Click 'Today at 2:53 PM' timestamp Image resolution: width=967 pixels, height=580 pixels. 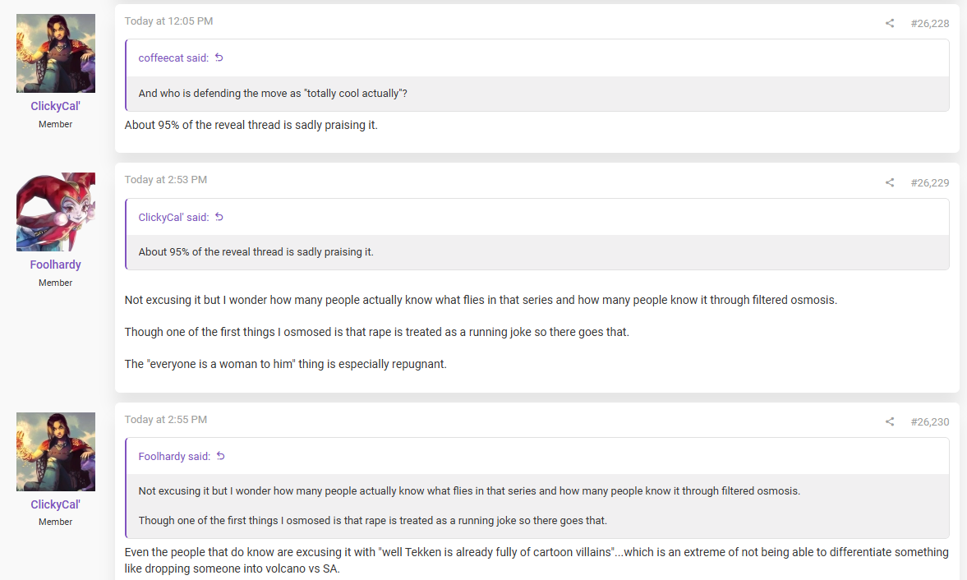(x=166, y=179)
